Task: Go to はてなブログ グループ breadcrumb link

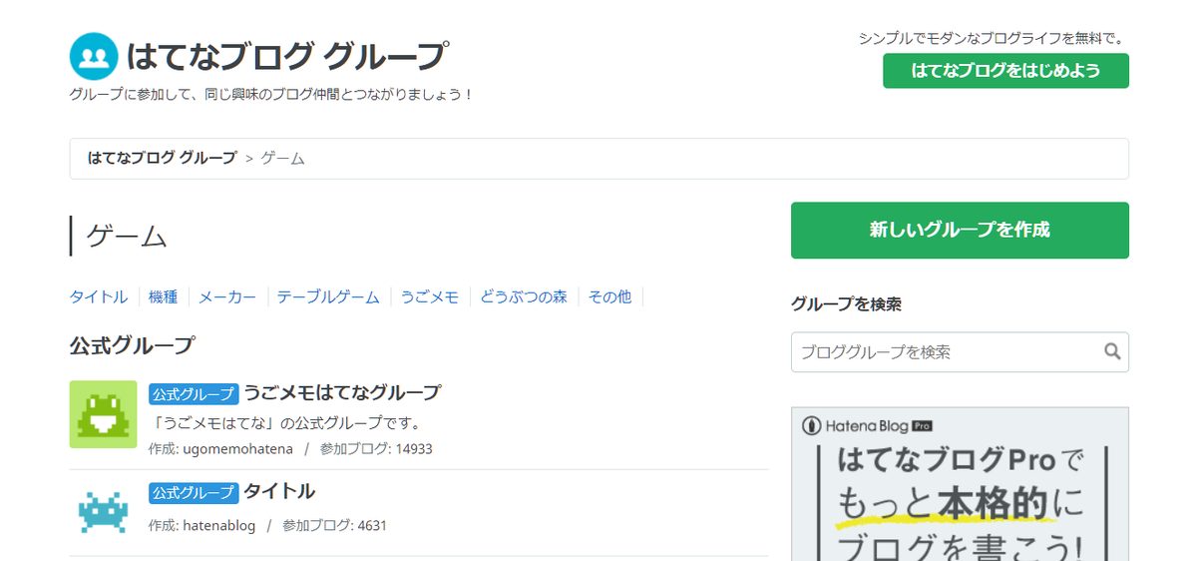Action: [x=163, y=158]
